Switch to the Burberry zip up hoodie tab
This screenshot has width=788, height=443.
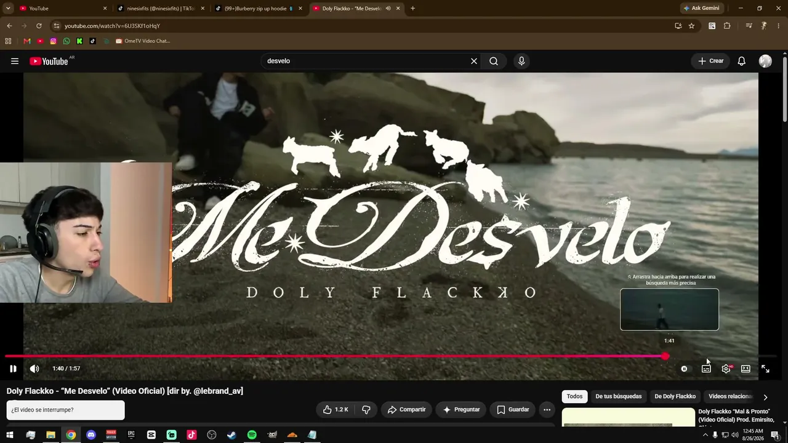click(x=259, y=9)
